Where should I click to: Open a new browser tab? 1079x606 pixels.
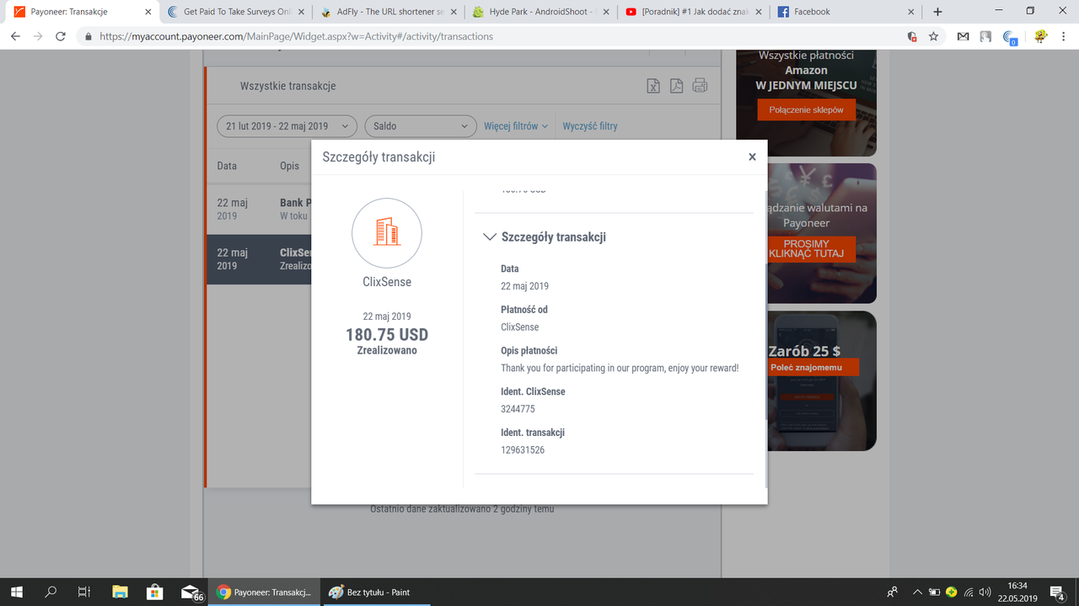point(937,12)
